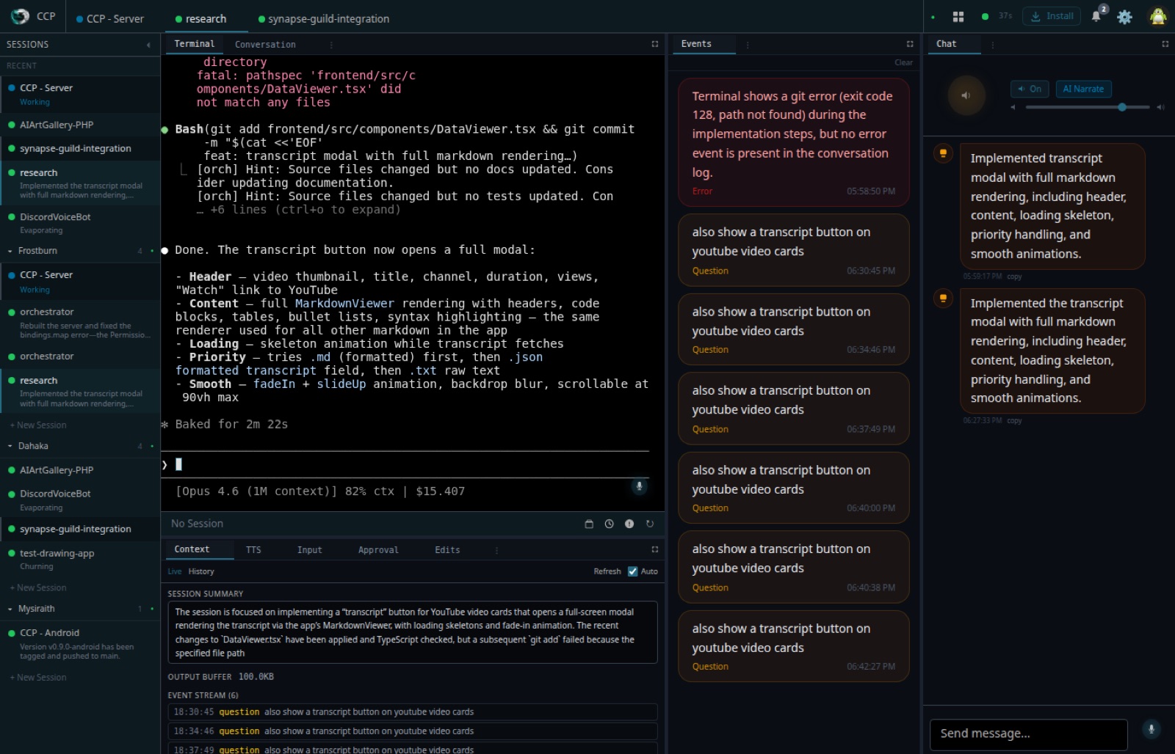
Task: Open the grid layout icon in top bar
Action: (x=958, y=16)
